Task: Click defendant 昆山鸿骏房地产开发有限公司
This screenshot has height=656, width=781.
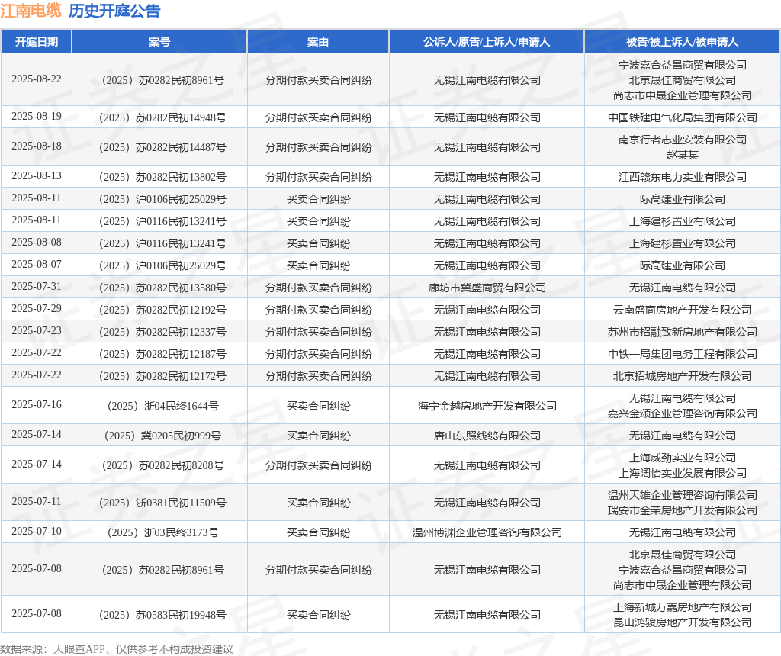Action: pyautogui.click(x=683, y=622)
